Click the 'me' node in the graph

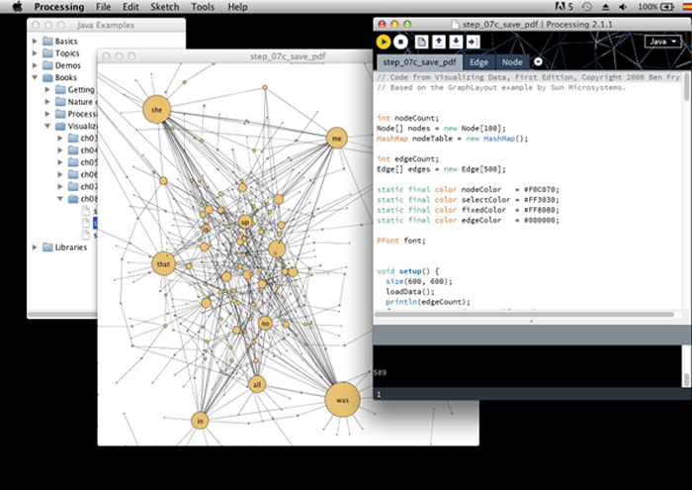coord(337,139)
